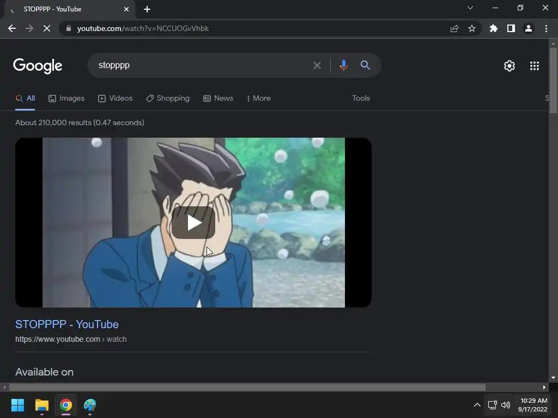This screenshot has width=558, height=418.
Task: Click the address bar URL
Action: [x=143, y=28]
